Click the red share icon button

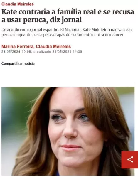pyautogui.click(x=130, y=160)
